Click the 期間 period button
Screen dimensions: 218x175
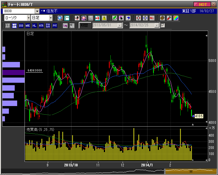(85, 25)
